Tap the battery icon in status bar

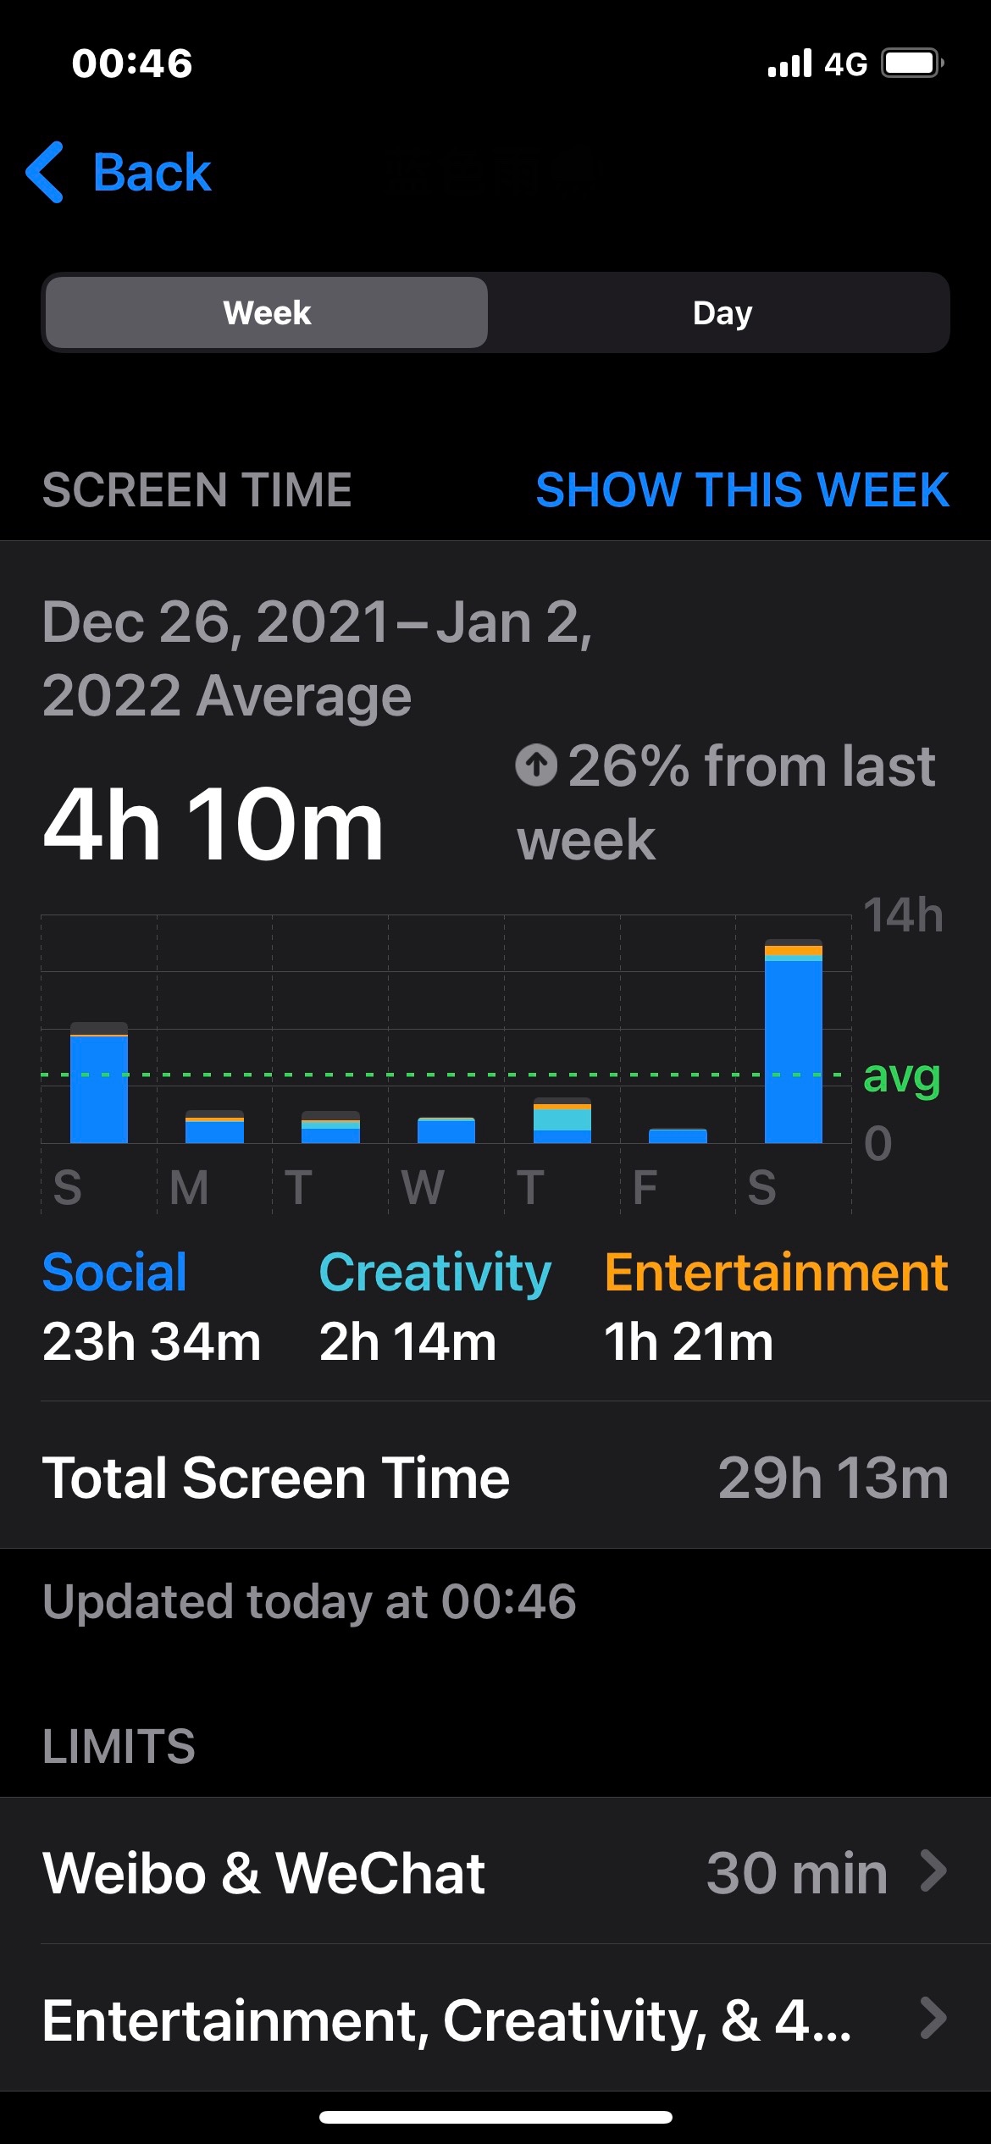912,64
